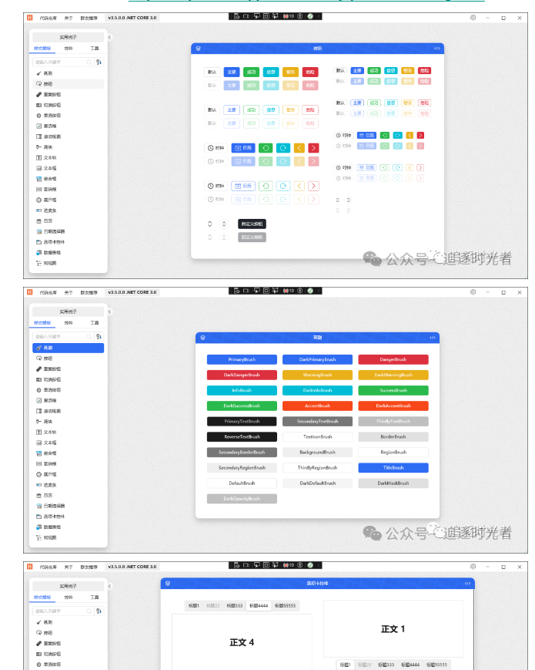
Task: Click large solid blue 主要 button
Action: pos(232,72)
